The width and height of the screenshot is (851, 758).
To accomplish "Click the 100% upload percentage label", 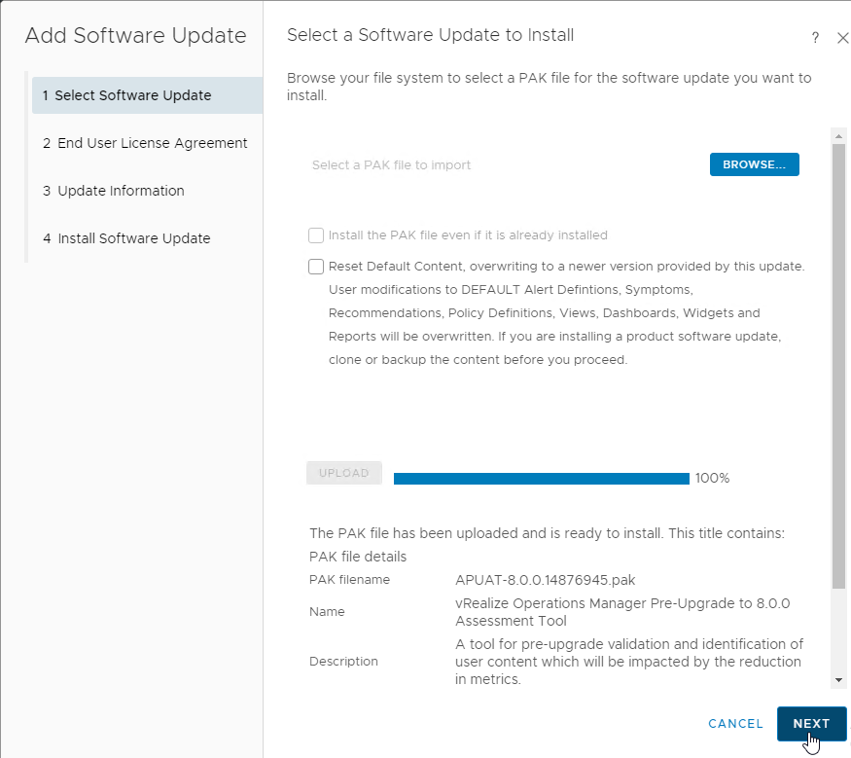I will point(712,479).
